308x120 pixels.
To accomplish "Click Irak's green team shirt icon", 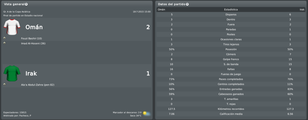I will pyautogui.click(x=12, y=73).
